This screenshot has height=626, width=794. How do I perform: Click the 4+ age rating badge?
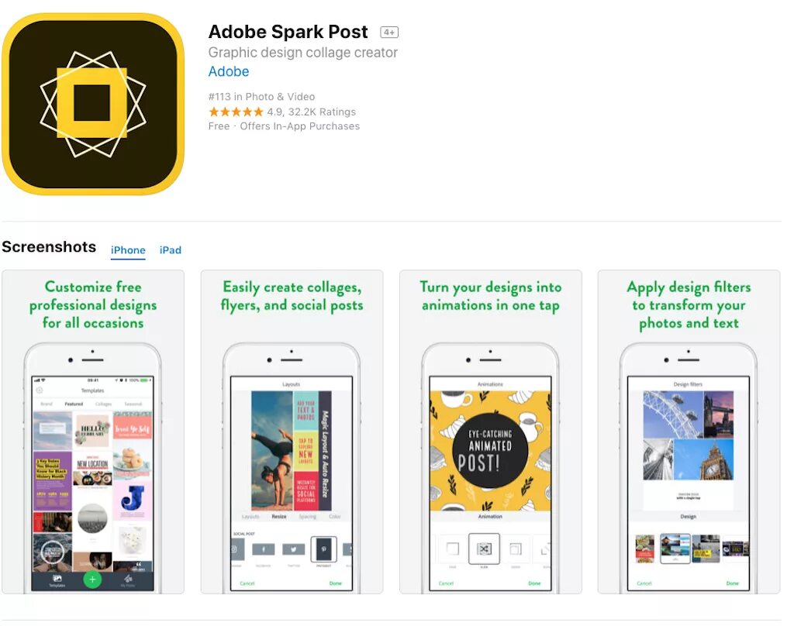(x=389, y=33)
